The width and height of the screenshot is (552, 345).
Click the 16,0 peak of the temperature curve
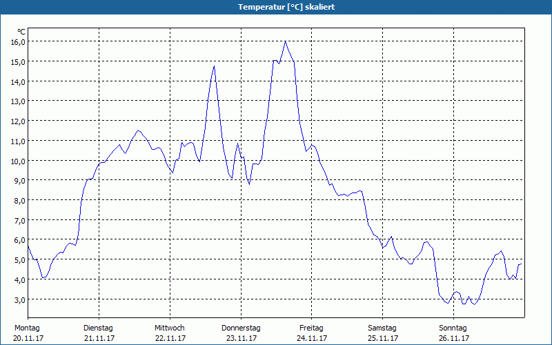pos(285,41)
